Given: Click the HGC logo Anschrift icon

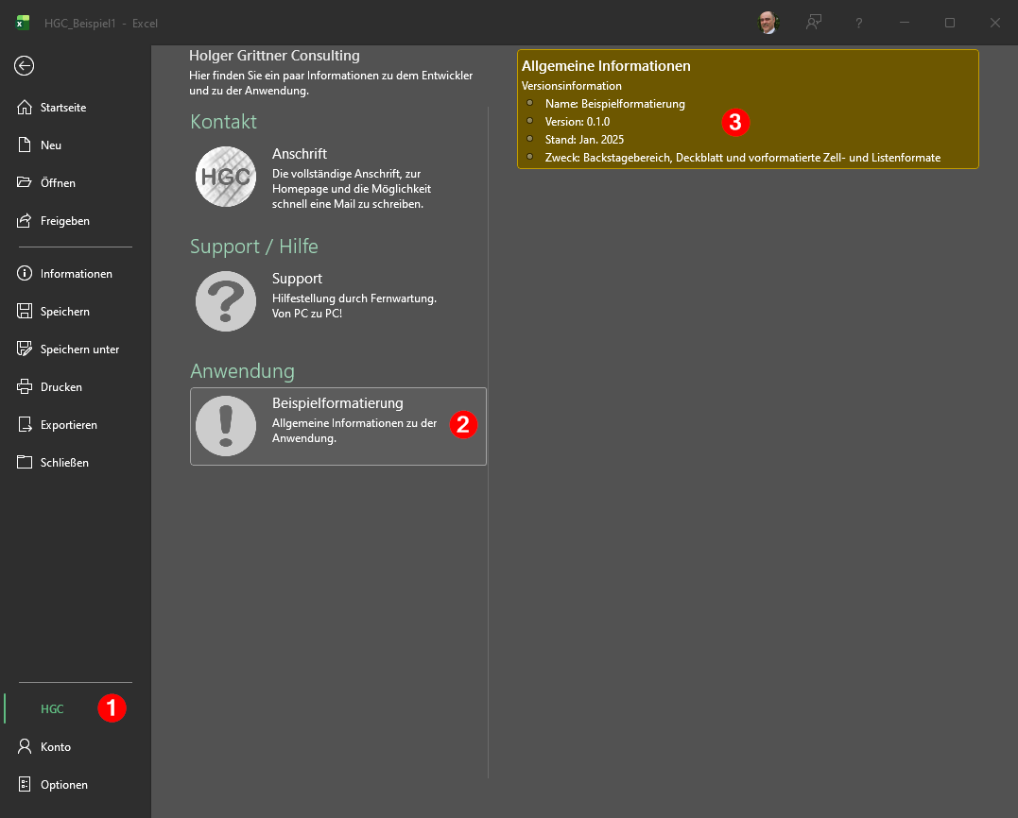Looking at the screenshot, I should (x=225, y=177).
